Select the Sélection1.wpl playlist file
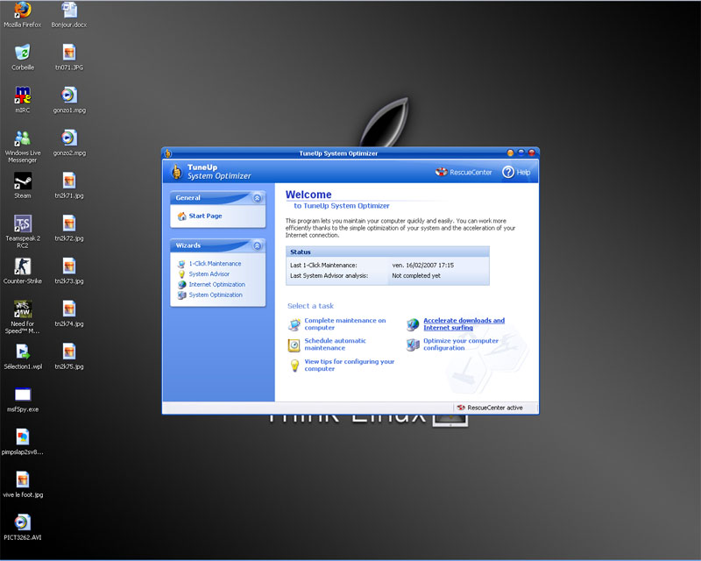The width and height of the screenshot is (701, 561). 23,356
